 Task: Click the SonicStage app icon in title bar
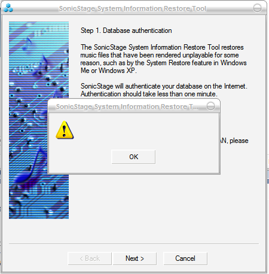(x=8, y=8)
